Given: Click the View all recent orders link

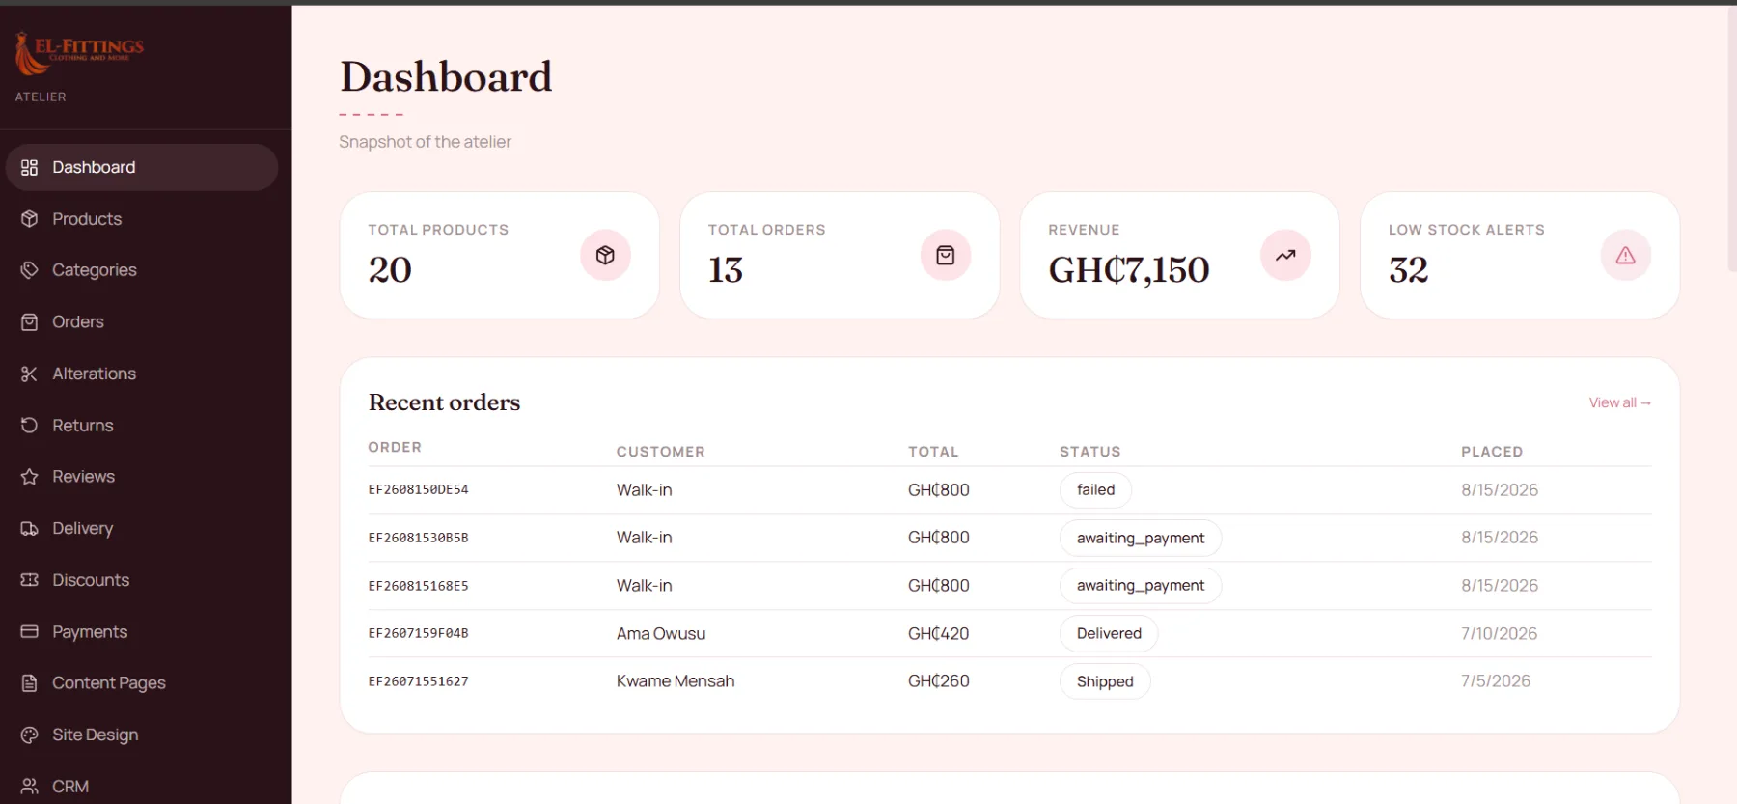Looking at the screenshot, I should point(1619,402).
